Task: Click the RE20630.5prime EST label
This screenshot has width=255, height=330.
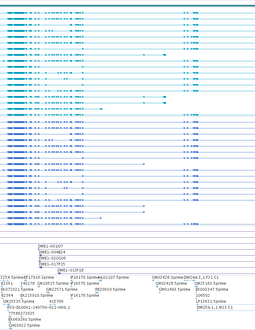Action: point(110,289)
